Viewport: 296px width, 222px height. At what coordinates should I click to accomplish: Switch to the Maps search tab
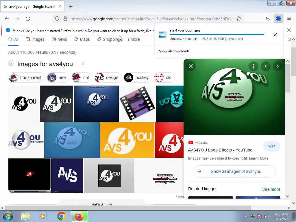[x=82, y=39]
